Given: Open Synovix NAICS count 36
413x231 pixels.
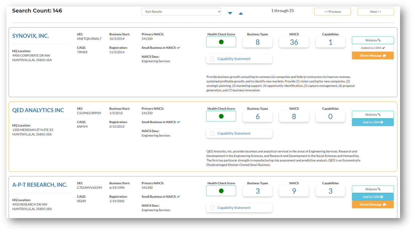Looking at the screenshot, I should coord(294,42).
